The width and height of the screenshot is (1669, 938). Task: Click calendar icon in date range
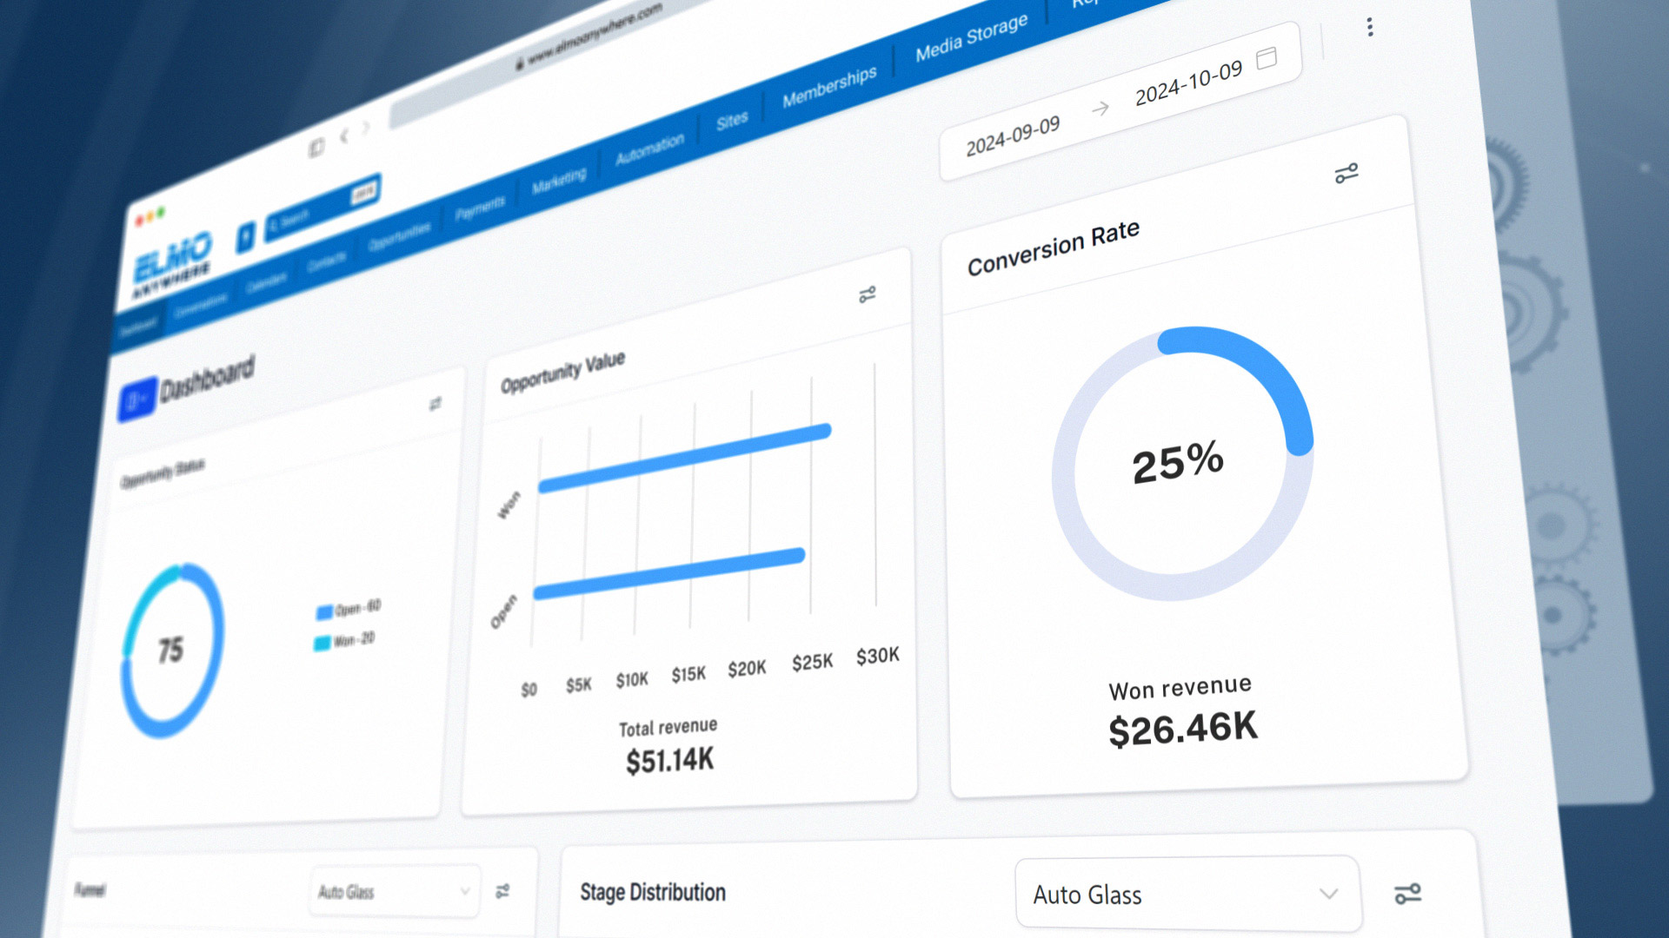[x=1267, y=58]
